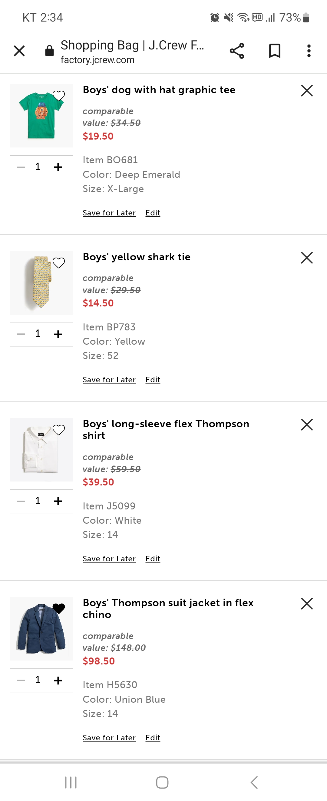Unfavorite the Thompson suit jacket heart

point(59,608)
